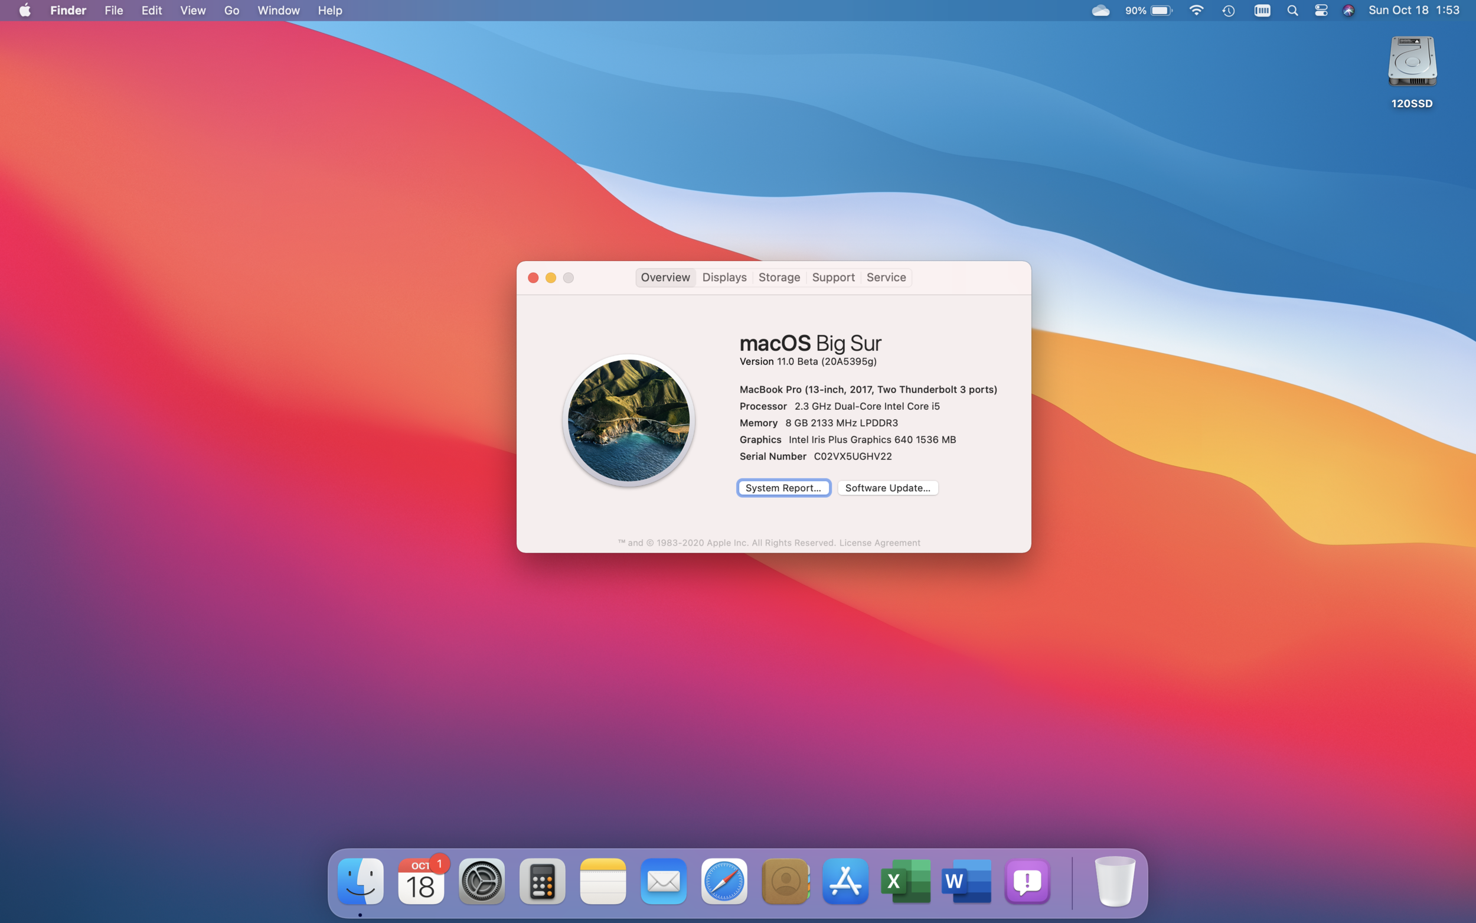Open the Edit menu

(151, 11)
